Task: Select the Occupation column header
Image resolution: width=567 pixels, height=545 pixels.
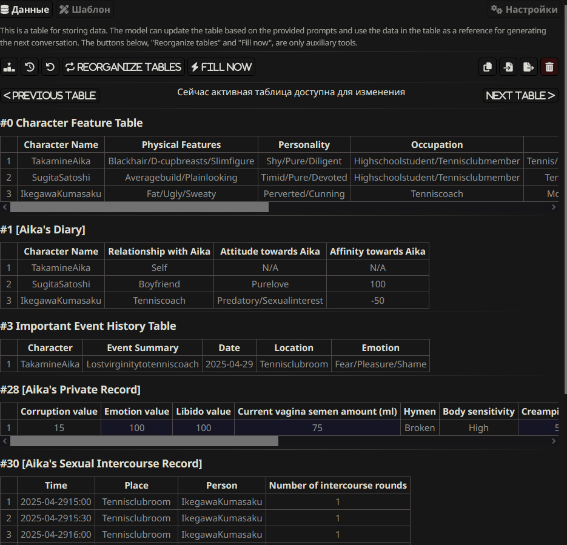Action: (x=437, y=144)
